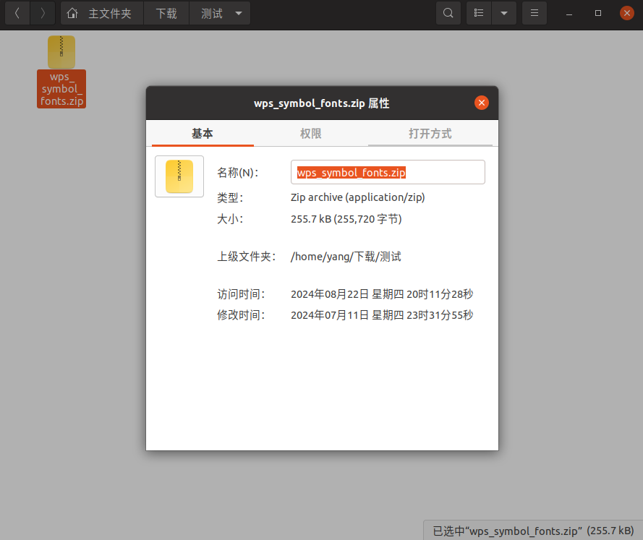The height and width of the screenshot is (540, 643).
Task: Go forward with the right arrow
Action: tap(43, 13)
